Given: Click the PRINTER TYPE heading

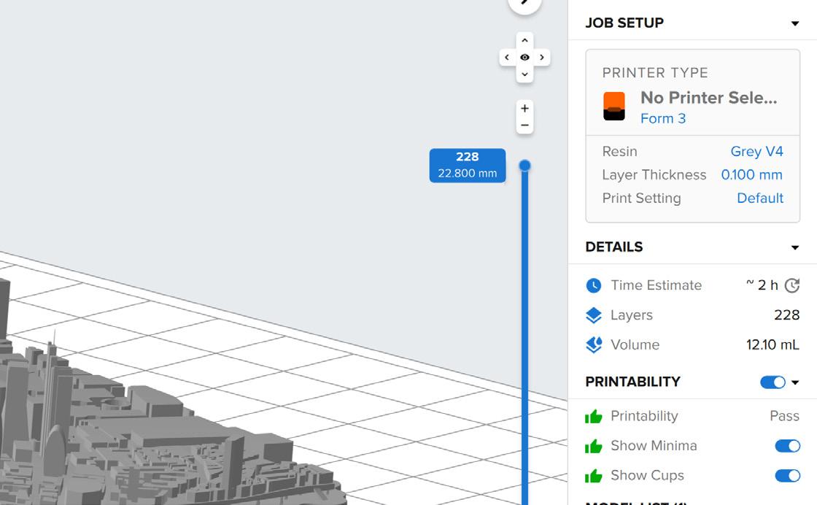Looking at the screenshot, I should (655, 72).
